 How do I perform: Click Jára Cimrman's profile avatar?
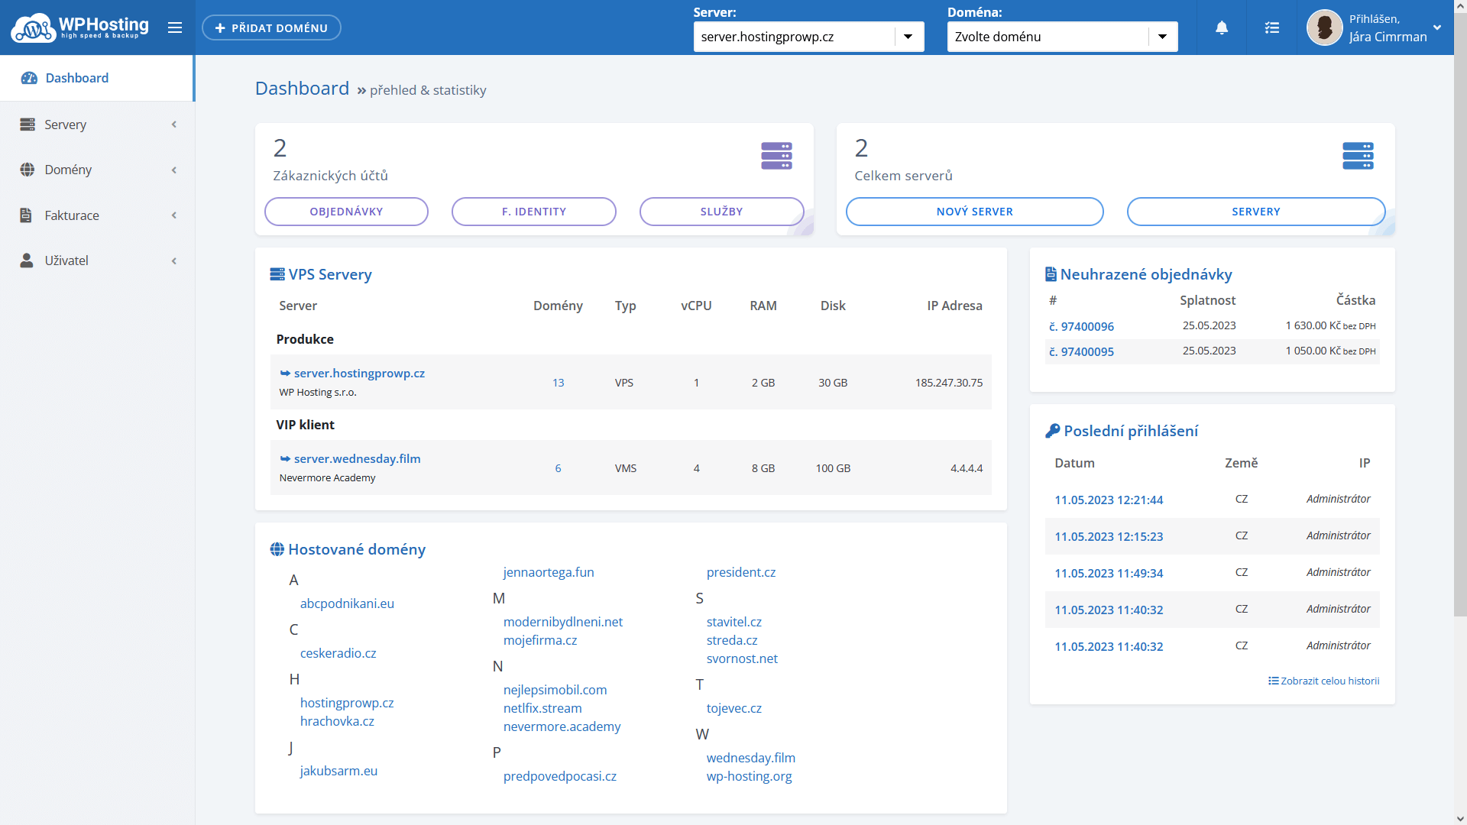[x=1324, y=28]
